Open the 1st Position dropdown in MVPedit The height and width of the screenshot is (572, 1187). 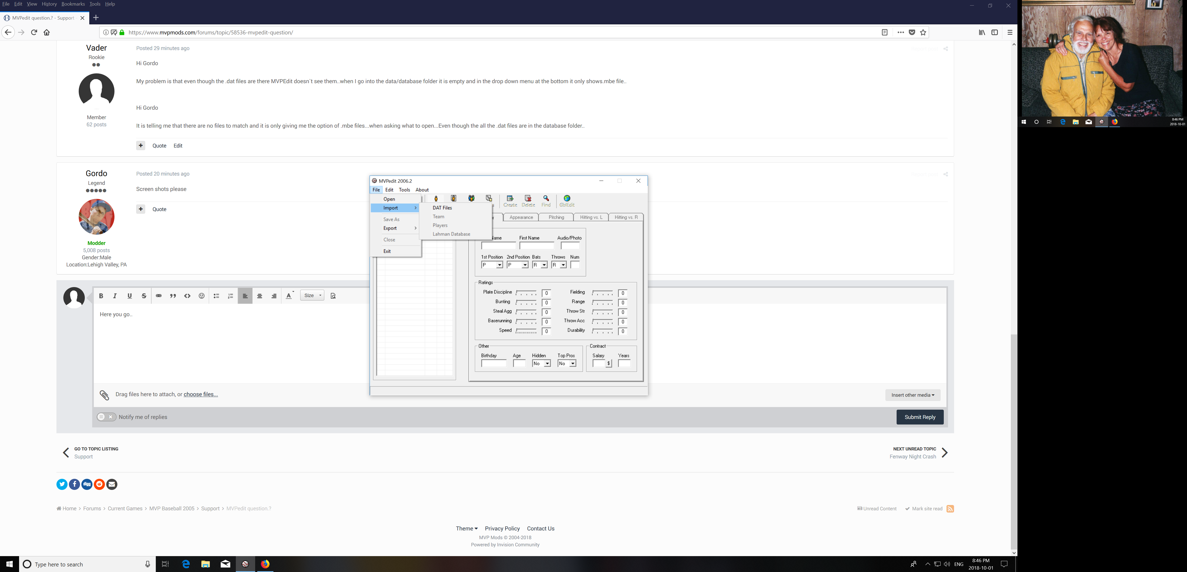point(499,265)
